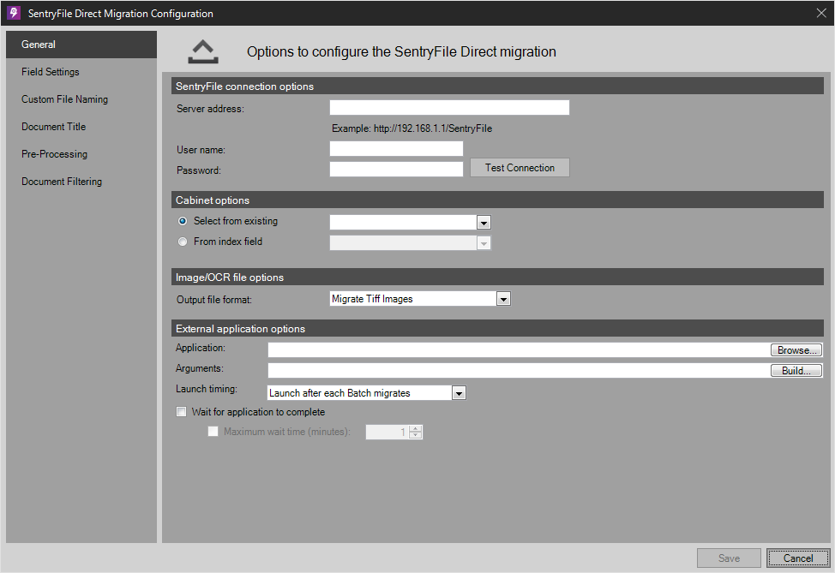This screenshot has height=573, width=835.
Task: Click the 'Image/OCR file options' section header
Action: pyautogui.click(x=497, y=278)
